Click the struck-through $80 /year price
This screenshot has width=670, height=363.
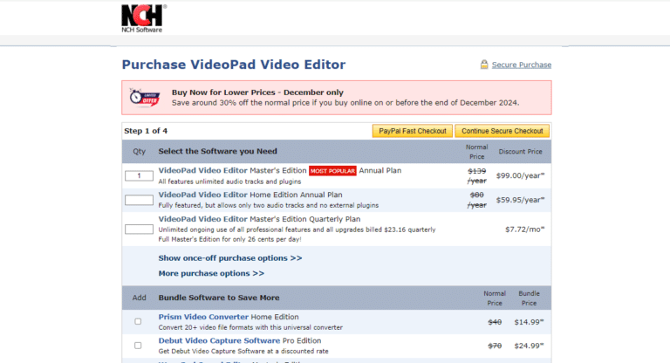coord(477,200)
